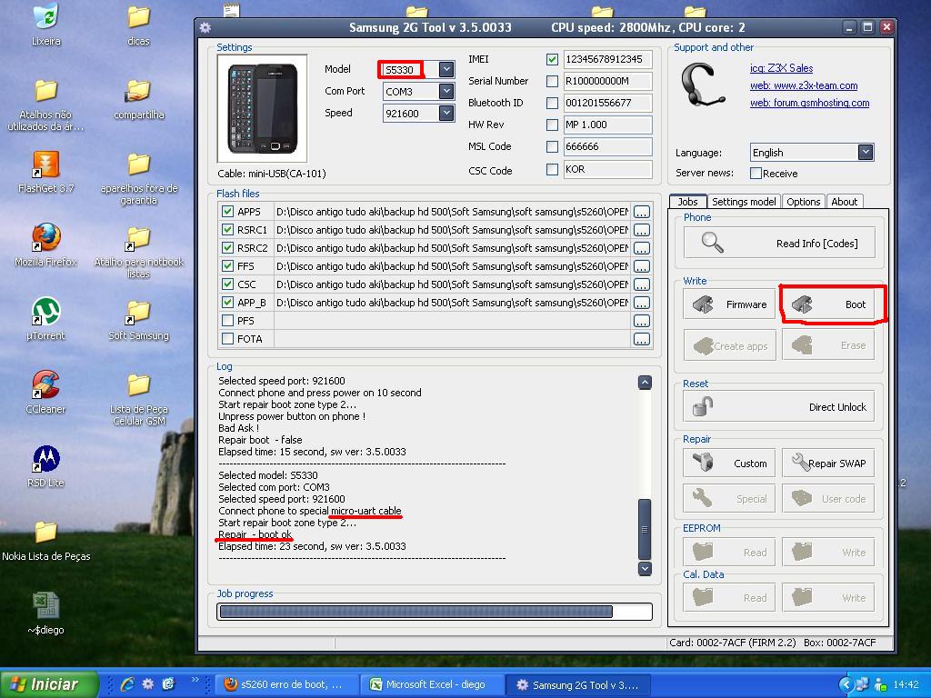
Task: Browse for the APPS flash file
Action: coord(641,212)
